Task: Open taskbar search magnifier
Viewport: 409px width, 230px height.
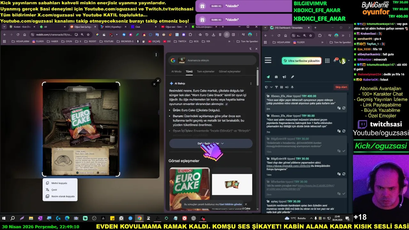Action: [13, 218]
